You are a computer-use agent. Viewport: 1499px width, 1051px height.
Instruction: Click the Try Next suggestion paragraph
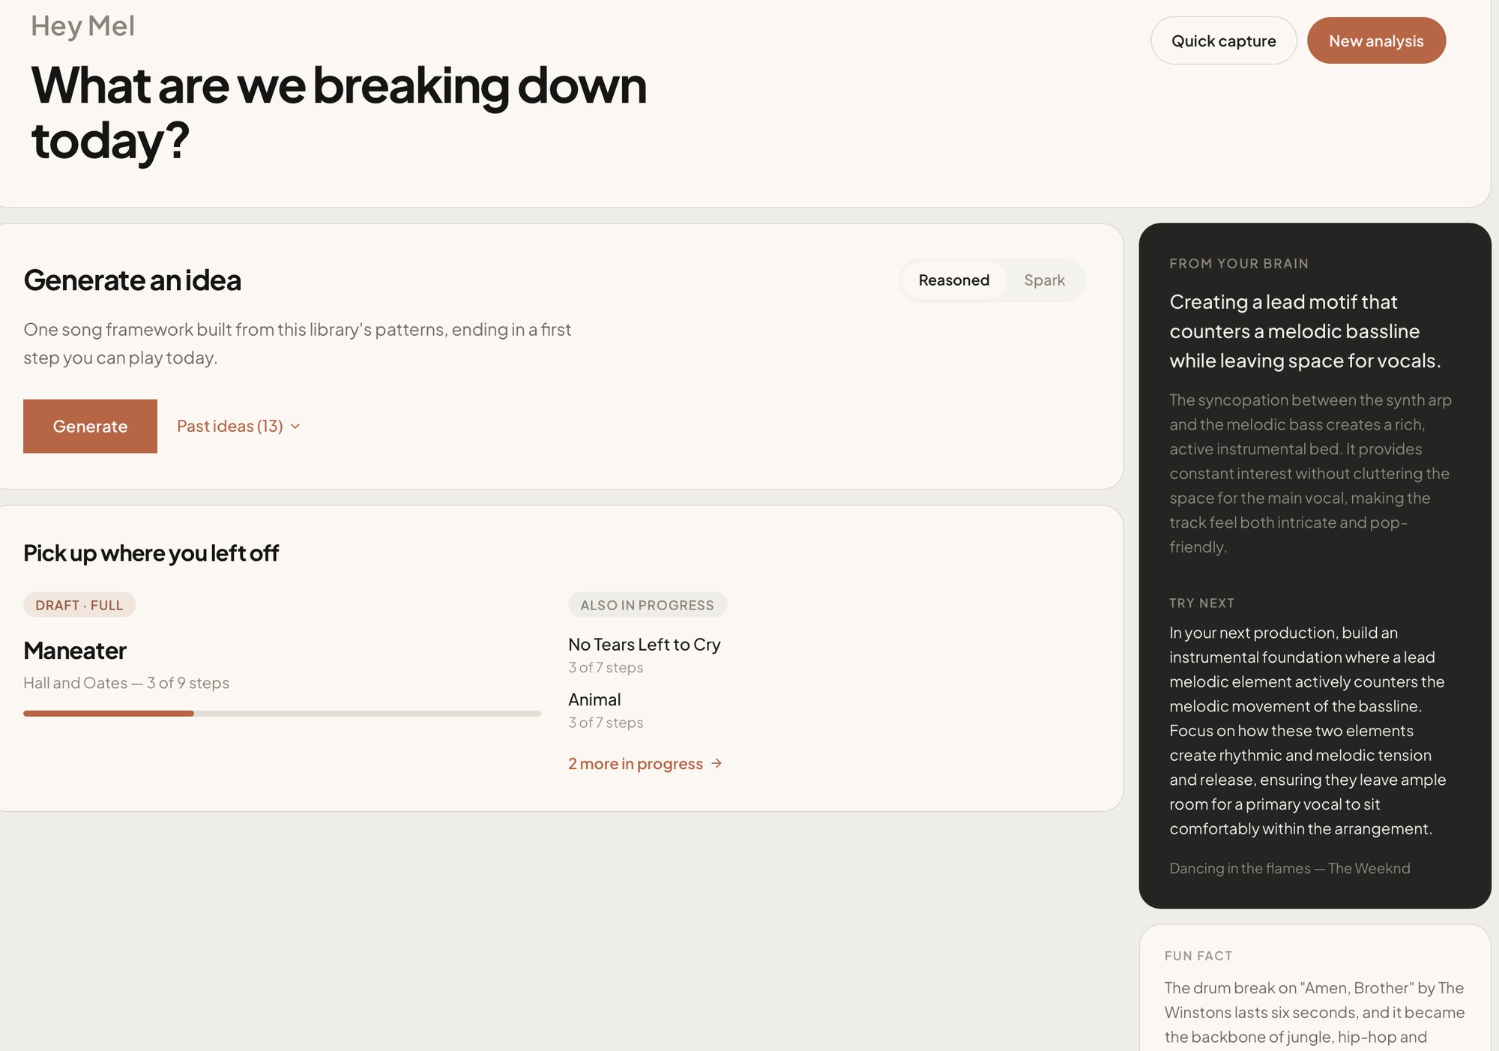1308,731
